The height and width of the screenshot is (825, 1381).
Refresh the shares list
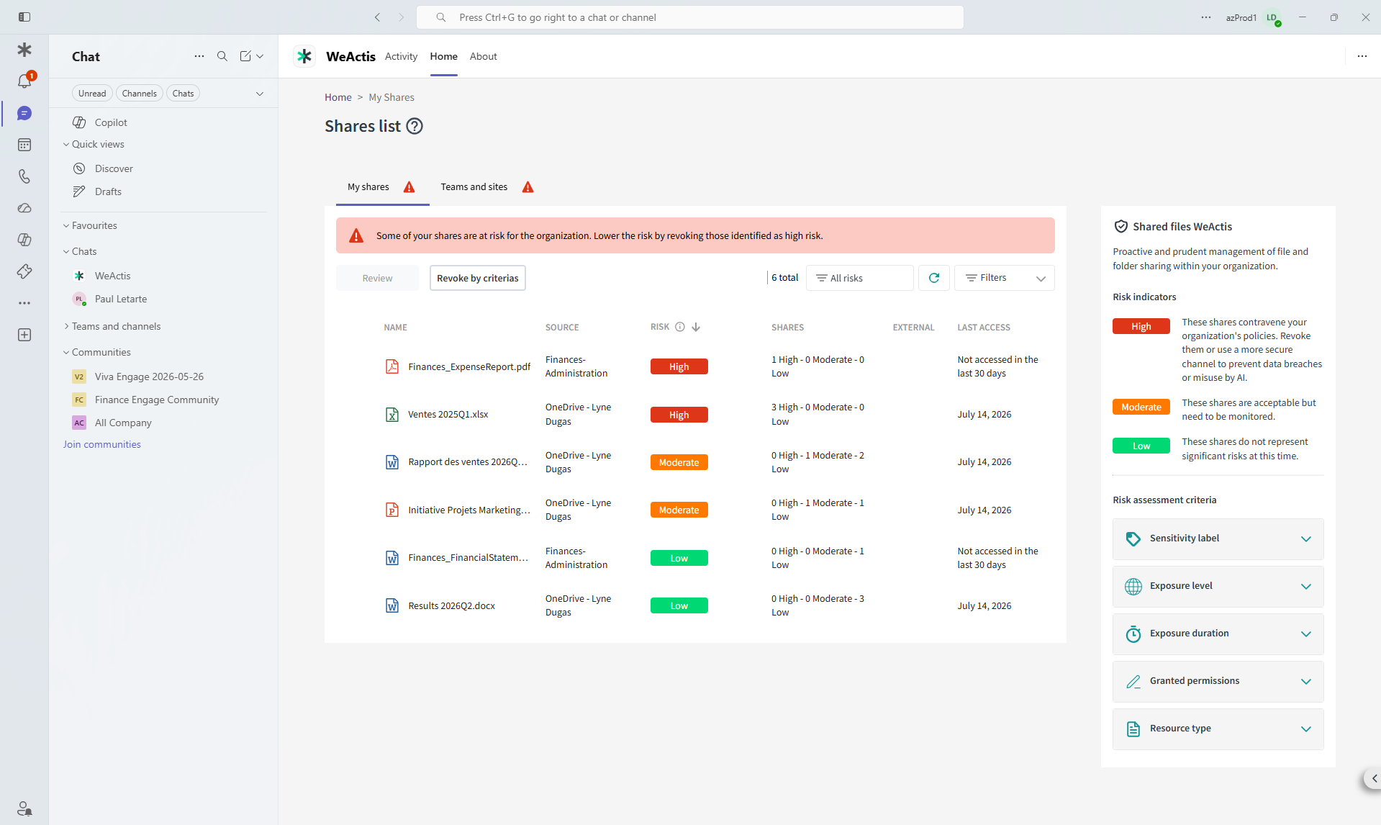pyautogui.click(x=934, y=278)
